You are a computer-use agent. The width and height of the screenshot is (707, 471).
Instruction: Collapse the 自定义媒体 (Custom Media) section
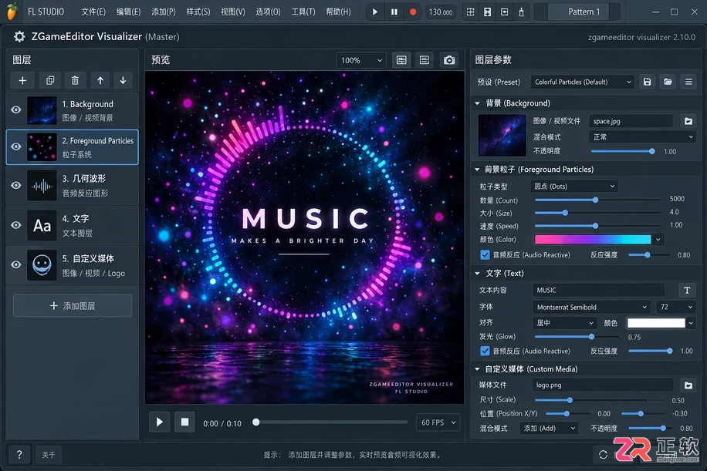[478, 369]
